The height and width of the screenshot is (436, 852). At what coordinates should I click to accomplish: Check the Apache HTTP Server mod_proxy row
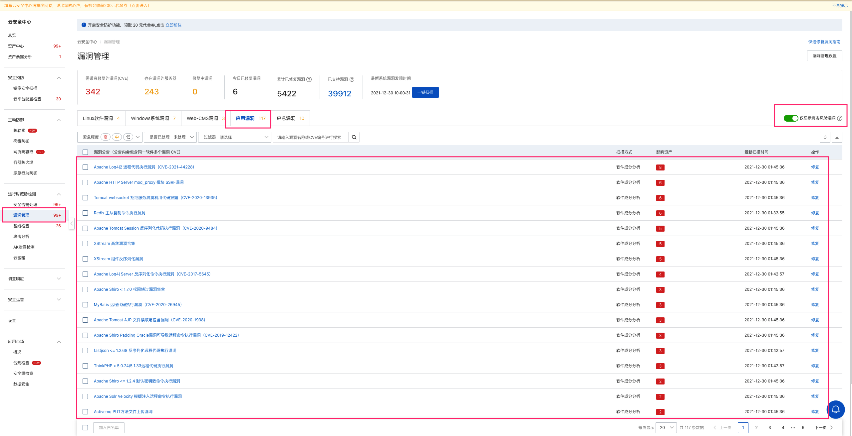click(85, 182)
